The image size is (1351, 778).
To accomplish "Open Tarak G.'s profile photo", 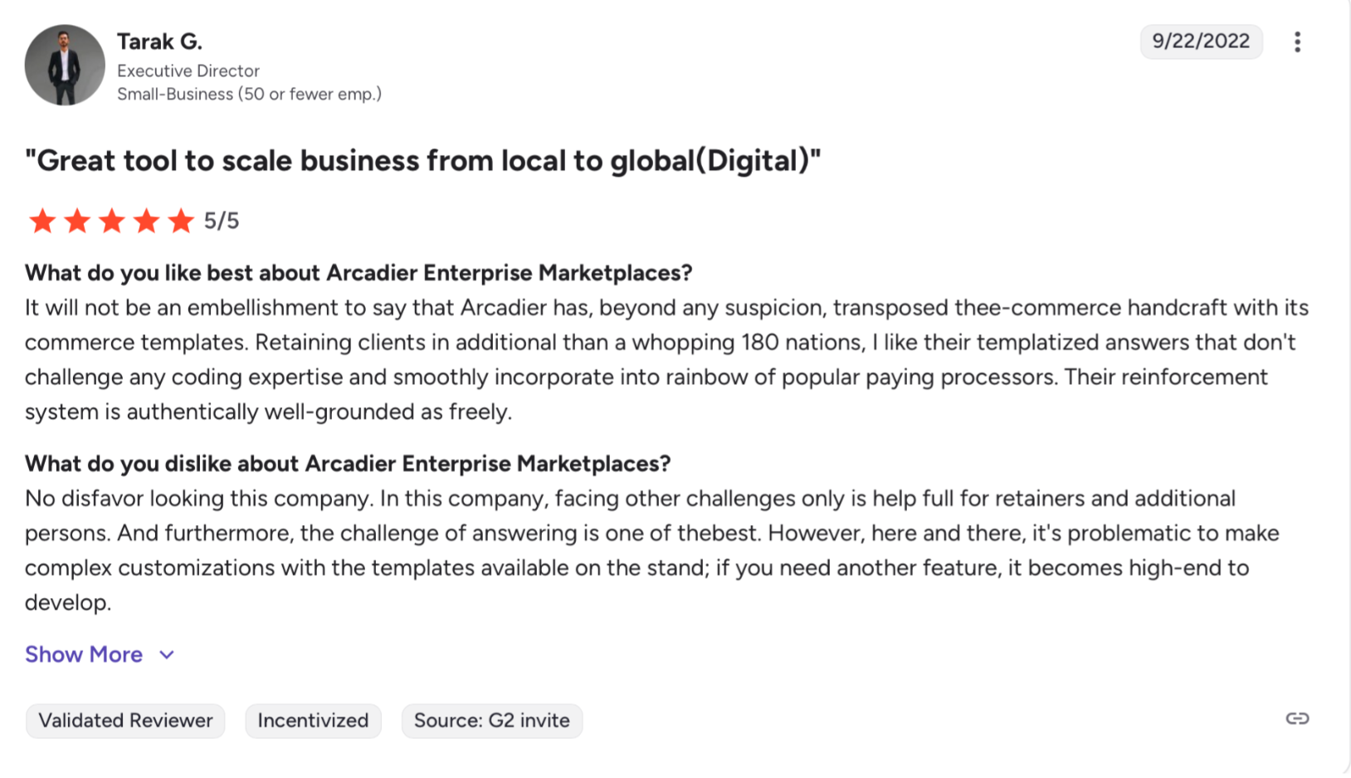I will [65, 65].
